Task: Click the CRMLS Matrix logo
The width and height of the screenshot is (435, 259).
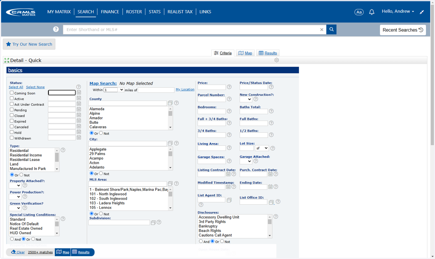Action: tap(21, 12)
